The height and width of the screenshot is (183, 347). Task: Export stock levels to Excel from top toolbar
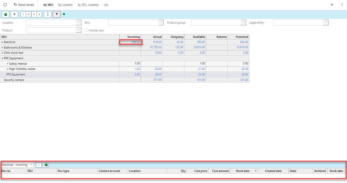click(6, 14)
